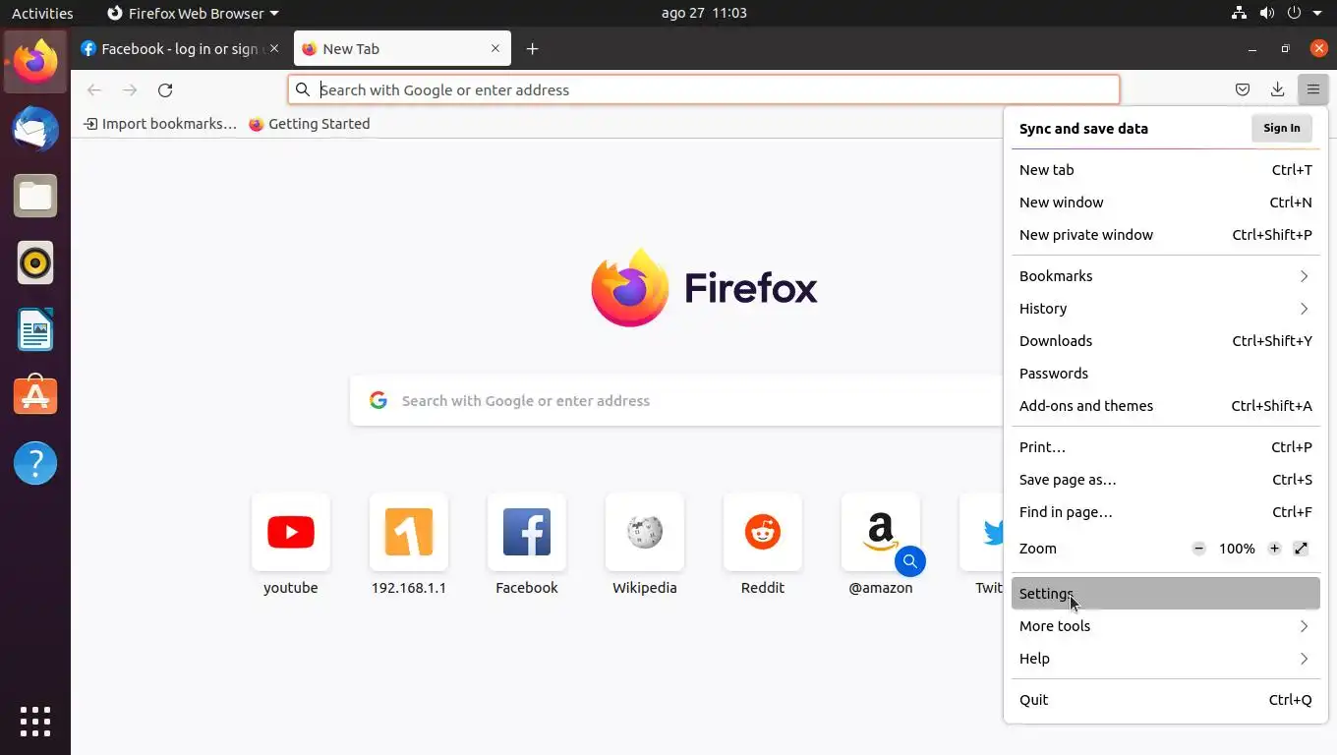
Task: Open Downloads from the menu
Action: coord(1166,341)
